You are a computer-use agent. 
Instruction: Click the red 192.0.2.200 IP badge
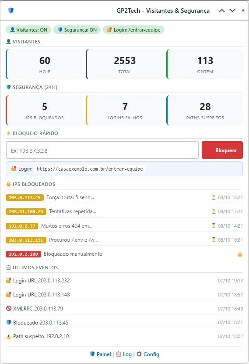[23, 254]
